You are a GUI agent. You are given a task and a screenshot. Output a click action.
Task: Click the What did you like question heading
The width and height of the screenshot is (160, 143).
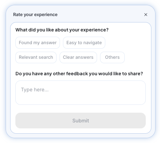[62, 30]
